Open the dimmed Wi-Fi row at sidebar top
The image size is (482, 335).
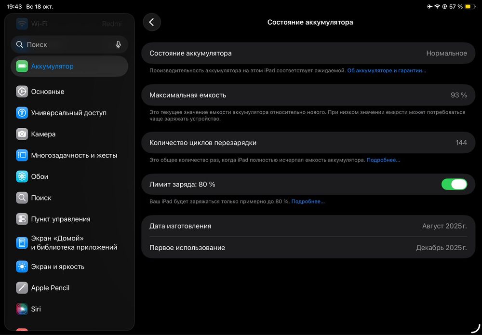click(x=69, y=24)
